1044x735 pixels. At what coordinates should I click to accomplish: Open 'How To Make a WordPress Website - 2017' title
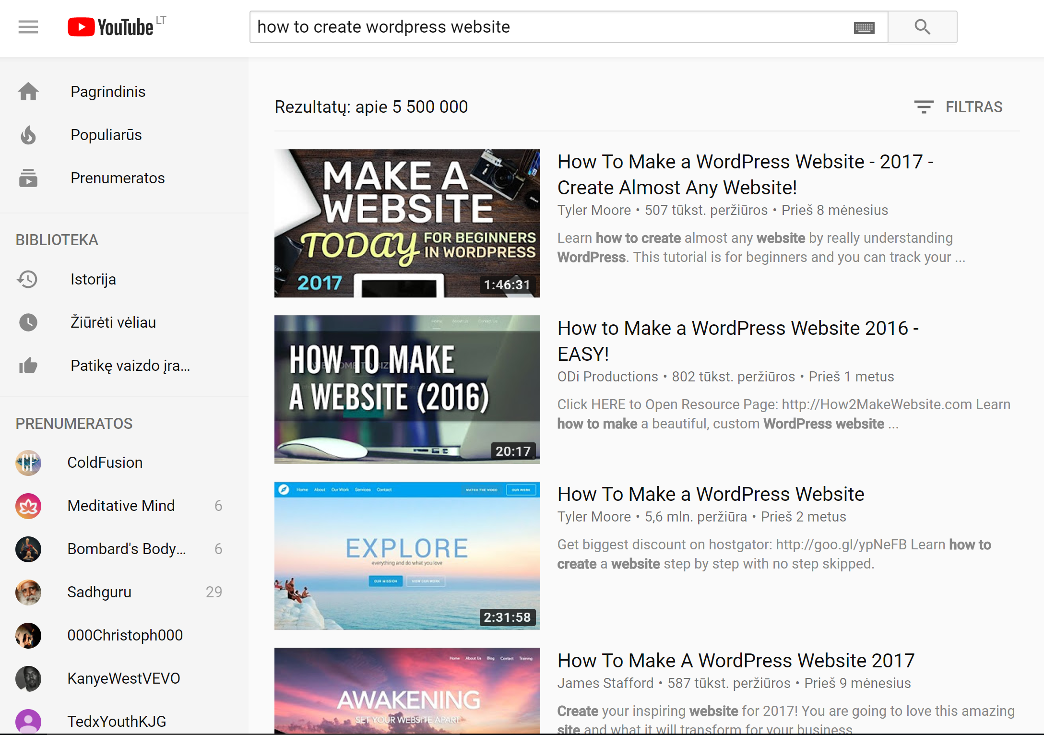(745, 175)
